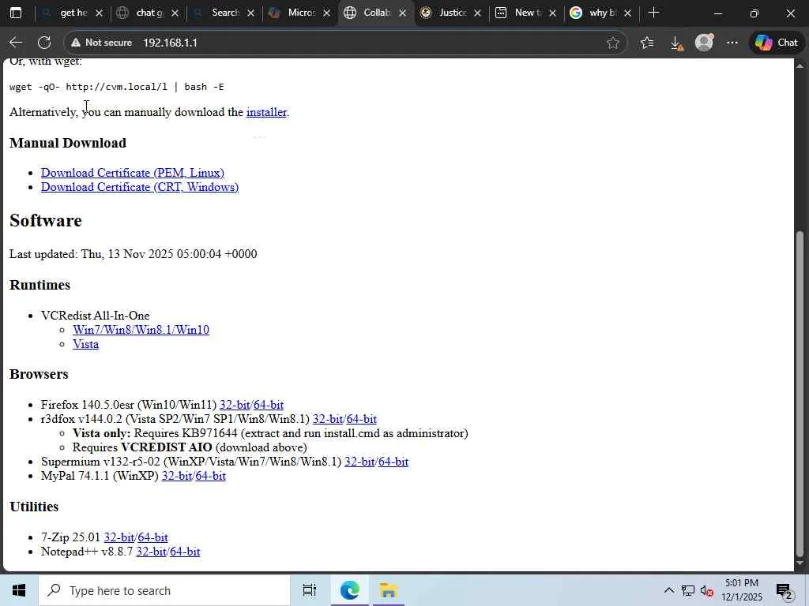
Task: Close the 'why bl' tab
Action: 628,13
